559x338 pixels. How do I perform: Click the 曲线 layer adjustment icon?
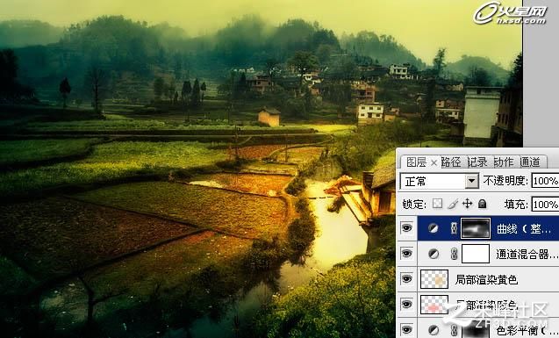click(434, 228)
